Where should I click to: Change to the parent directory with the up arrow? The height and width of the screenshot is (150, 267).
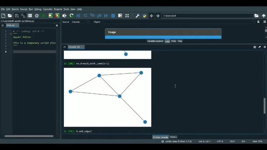pyautogui.click(x=264, y=16)
